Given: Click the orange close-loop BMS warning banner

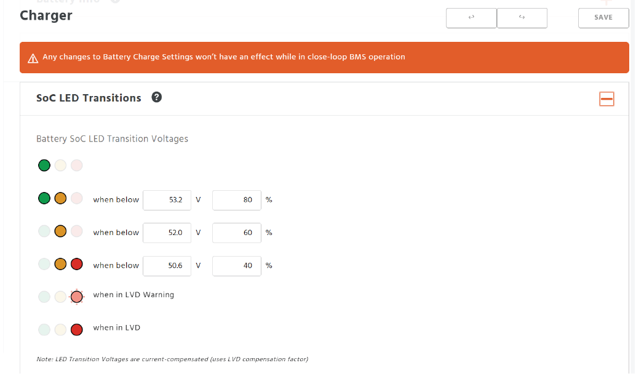Looking at the screenshot, I should click(324, 57).
